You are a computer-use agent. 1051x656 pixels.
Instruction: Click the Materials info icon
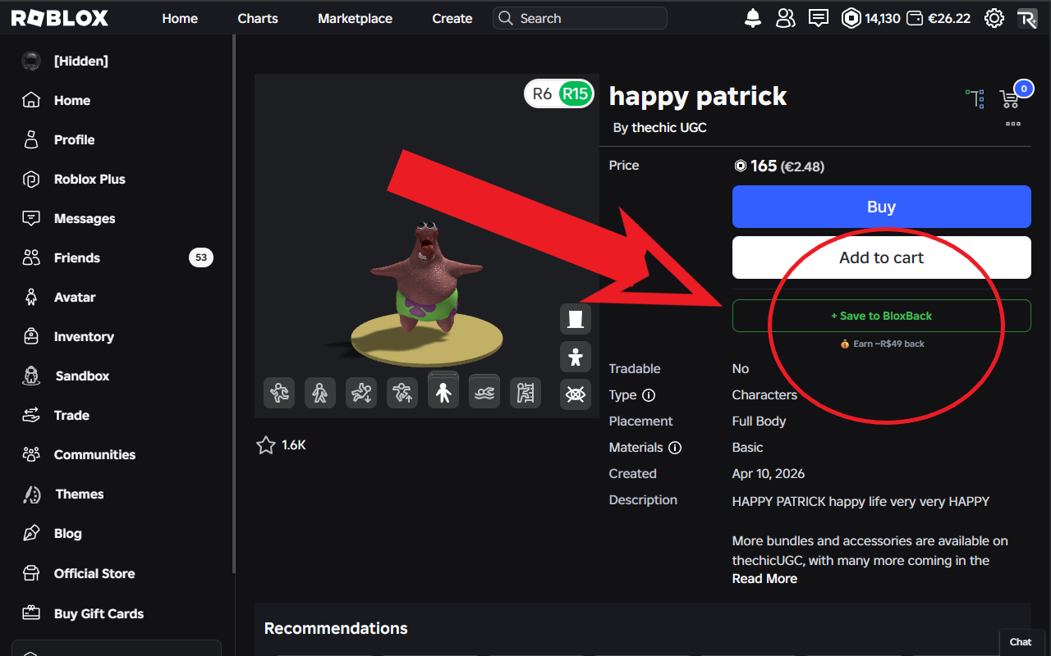click(x=675, y=448)
